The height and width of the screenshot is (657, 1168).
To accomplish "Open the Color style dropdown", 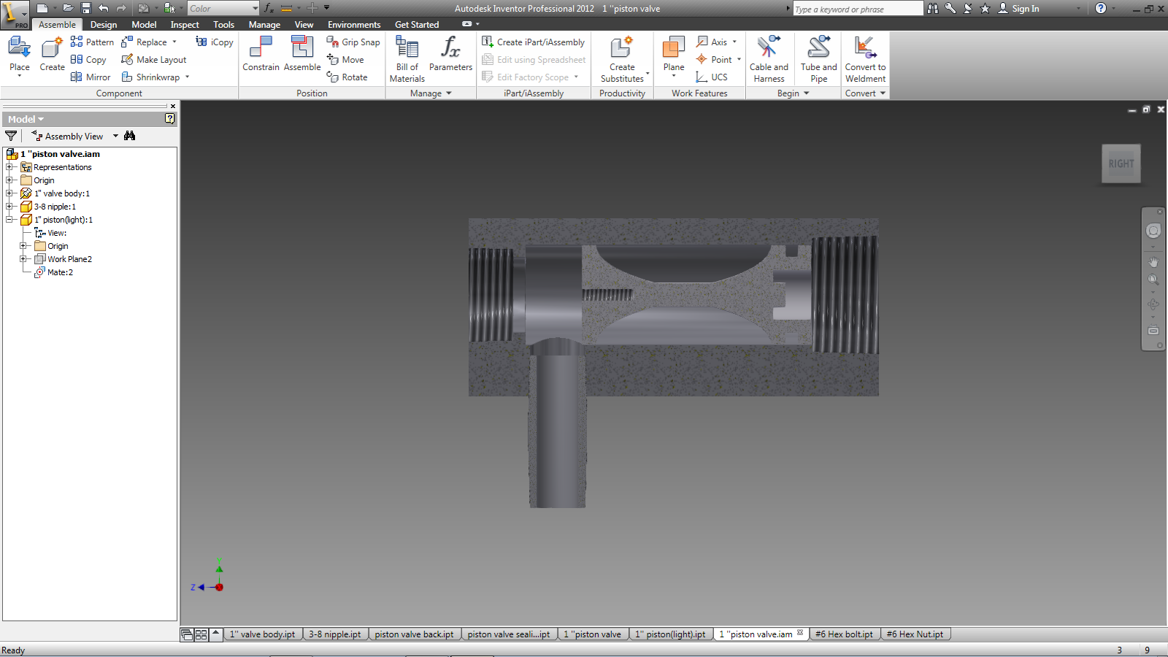I will tap(254, 9).
